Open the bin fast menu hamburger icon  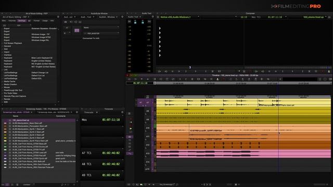click(x=3, y=185)
